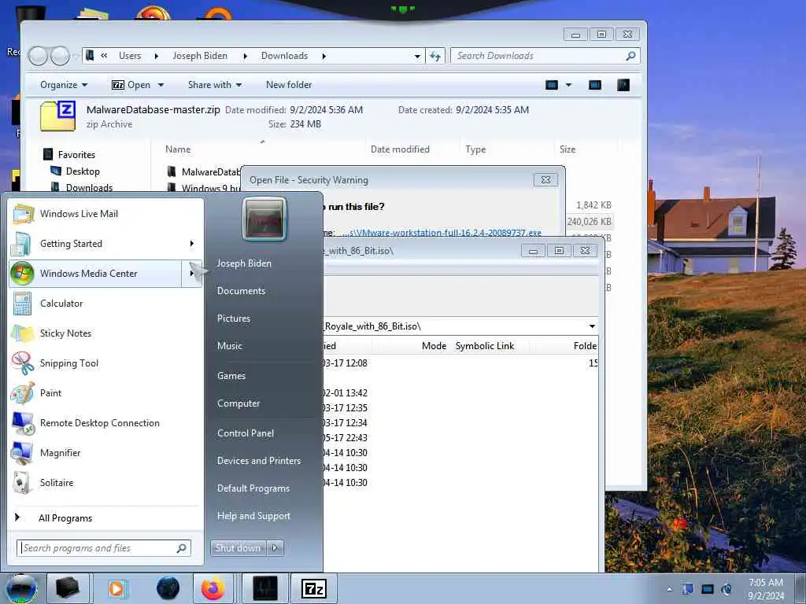This screenshot has width=806, height=604.
Task: Expand the Open button dropdown arrow
Action: [161, 85]
